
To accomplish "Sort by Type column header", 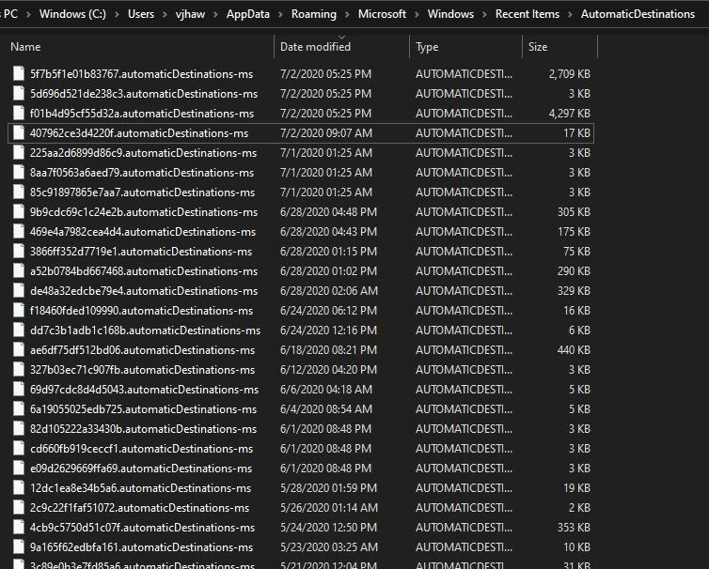I will [x=427, y=47].
